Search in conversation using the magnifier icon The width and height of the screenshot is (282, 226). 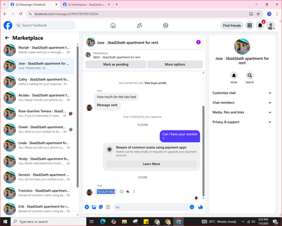click(x=250, y=76)
